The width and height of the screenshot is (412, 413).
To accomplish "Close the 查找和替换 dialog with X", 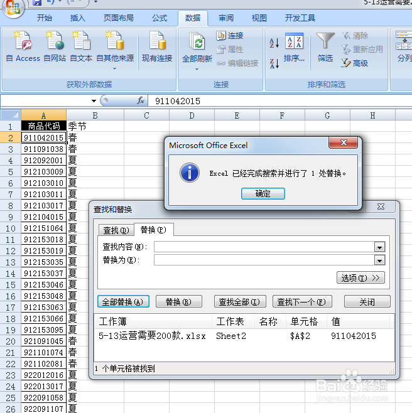I will [x=381, y=206].
